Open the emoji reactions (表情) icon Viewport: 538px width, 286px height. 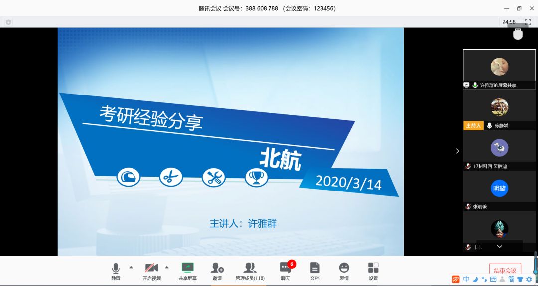coord(344,271)
